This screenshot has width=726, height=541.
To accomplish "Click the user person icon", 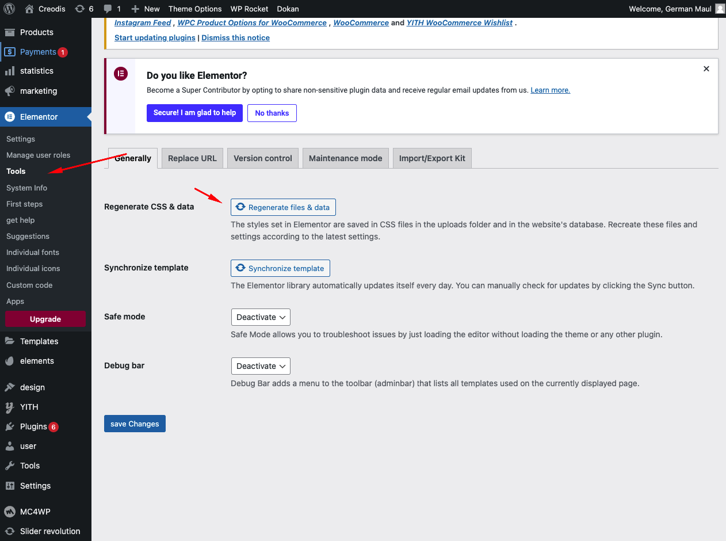I will click(x=10, y=446).
